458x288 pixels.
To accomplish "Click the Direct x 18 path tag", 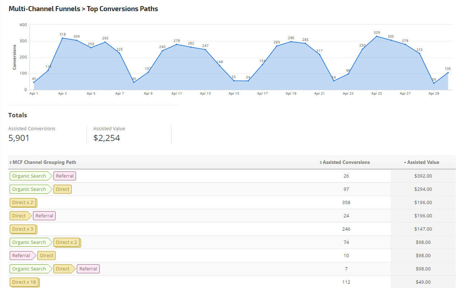I will [x=24, y=282].
